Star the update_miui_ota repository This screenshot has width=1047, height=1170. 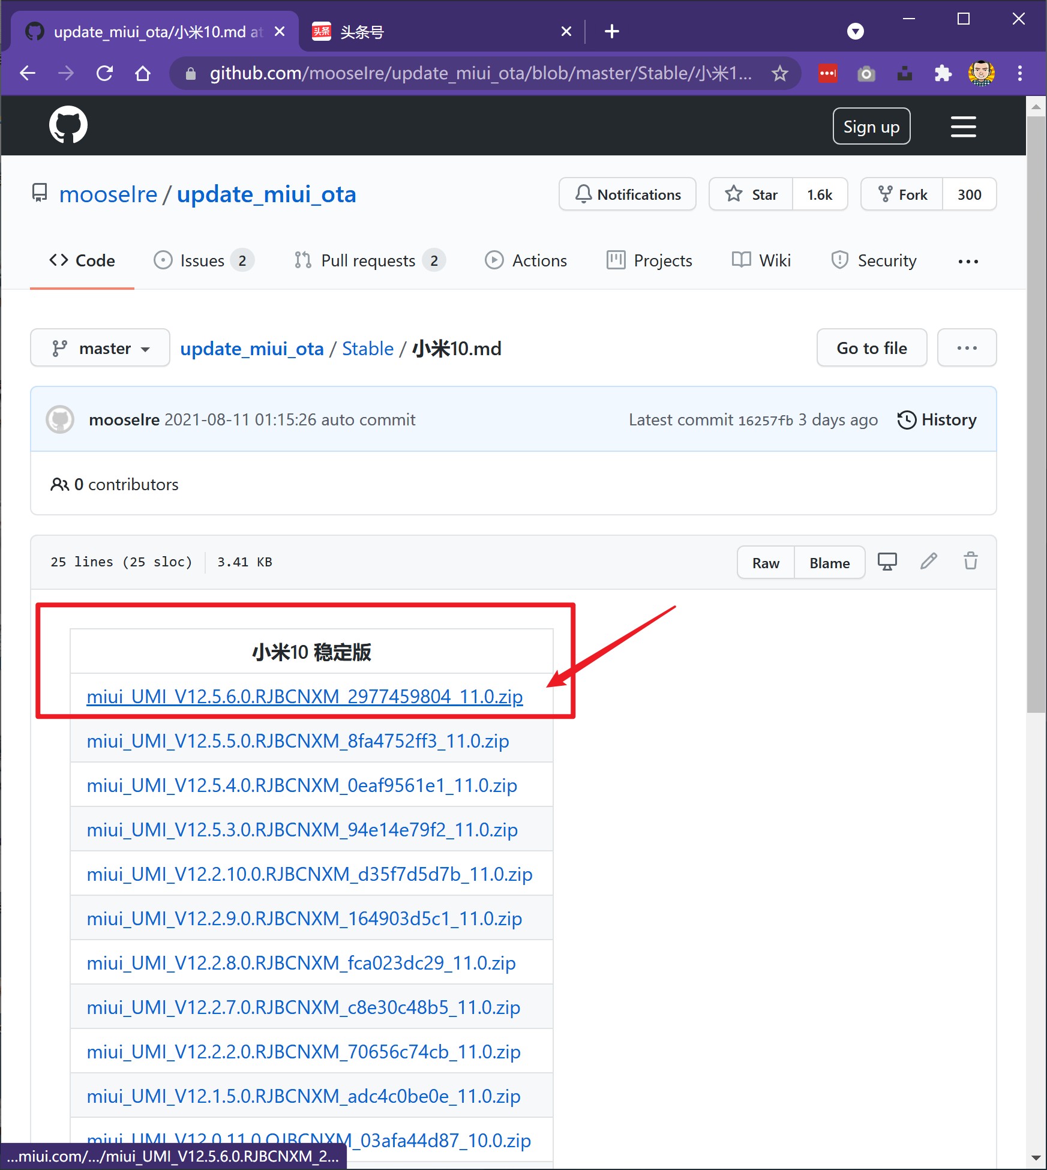[751, 194]
